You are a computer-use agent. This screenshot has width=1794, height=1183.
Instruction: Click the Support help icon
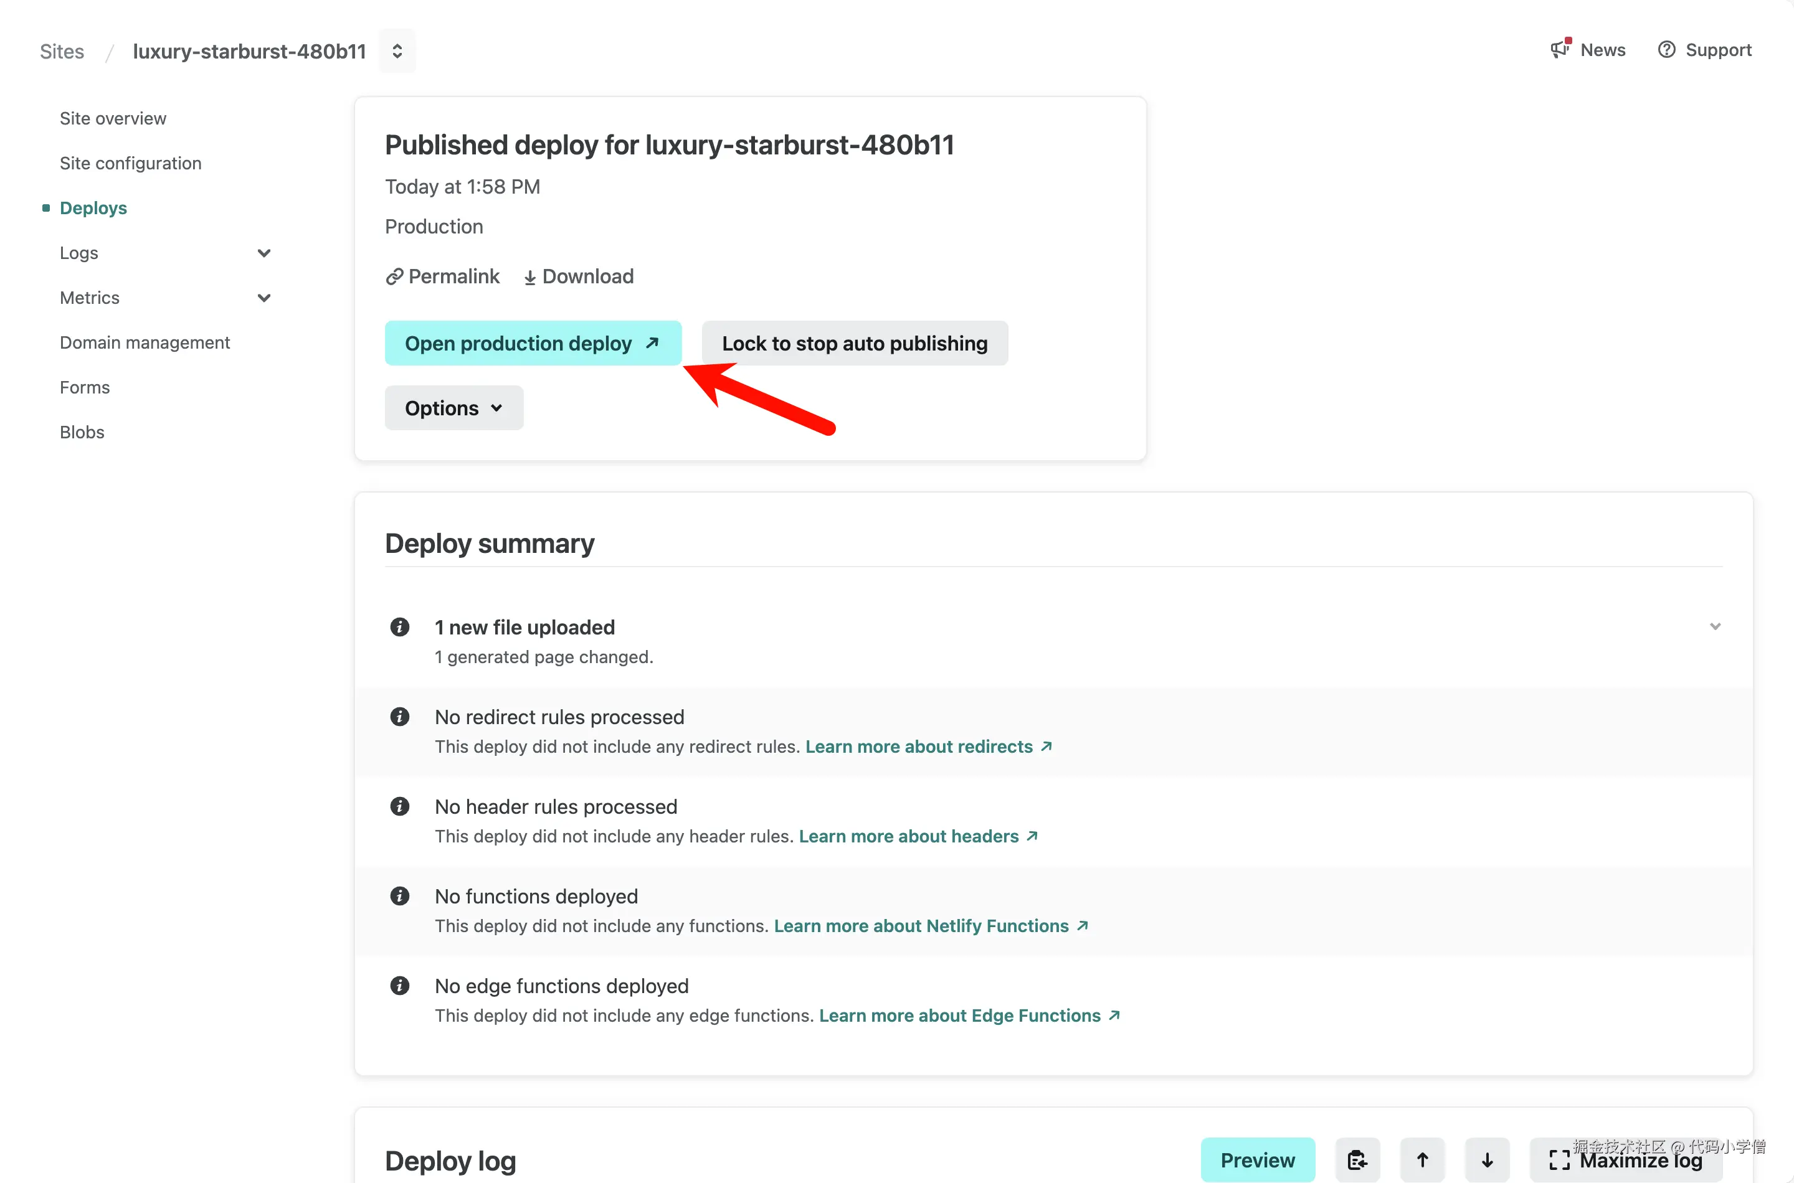coord(1666,50)
